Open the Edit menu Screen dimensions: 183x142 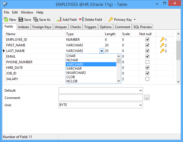pos(15,12)
